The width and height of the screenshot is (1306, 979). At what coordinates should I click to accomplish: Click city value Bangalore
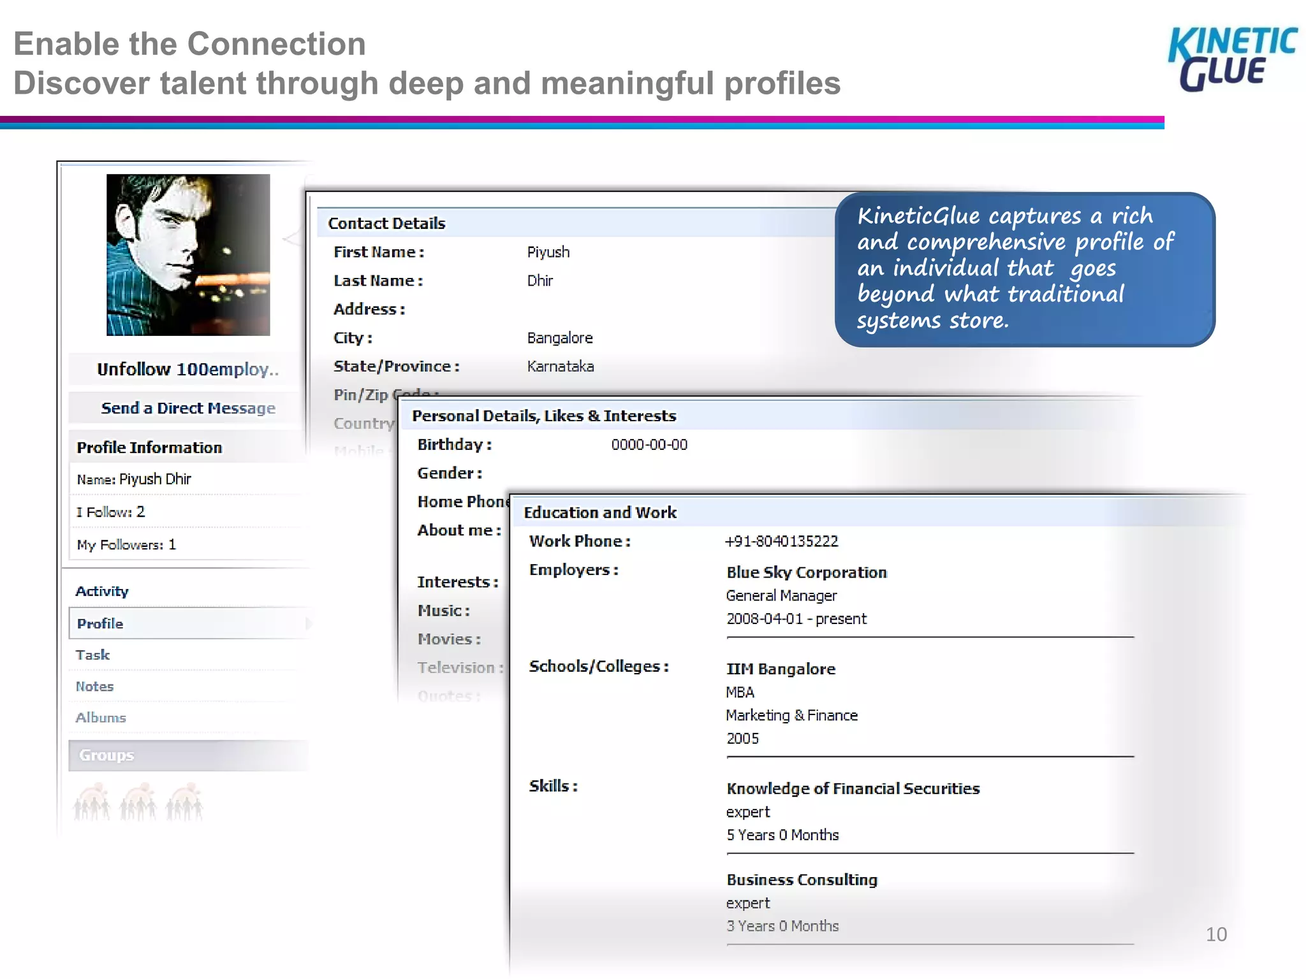[x=560, y=338]
